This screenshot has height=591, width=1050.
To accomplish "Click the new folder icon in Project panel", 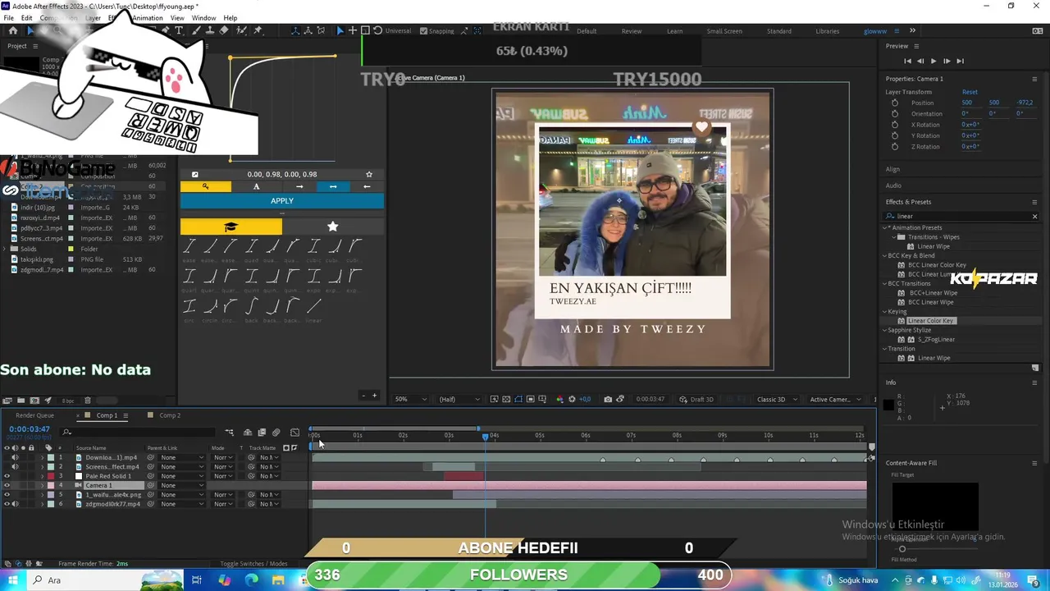I will click(x=21, y=401).
